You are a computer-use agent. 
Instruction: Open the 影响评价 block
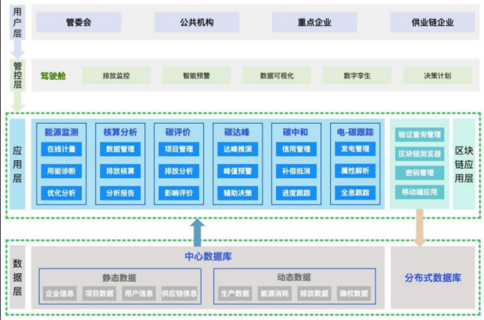[179, 193]
